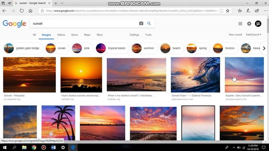Open Settings gear in the taskbar
The image size is (269, 151).
click(x=63, y=147)
